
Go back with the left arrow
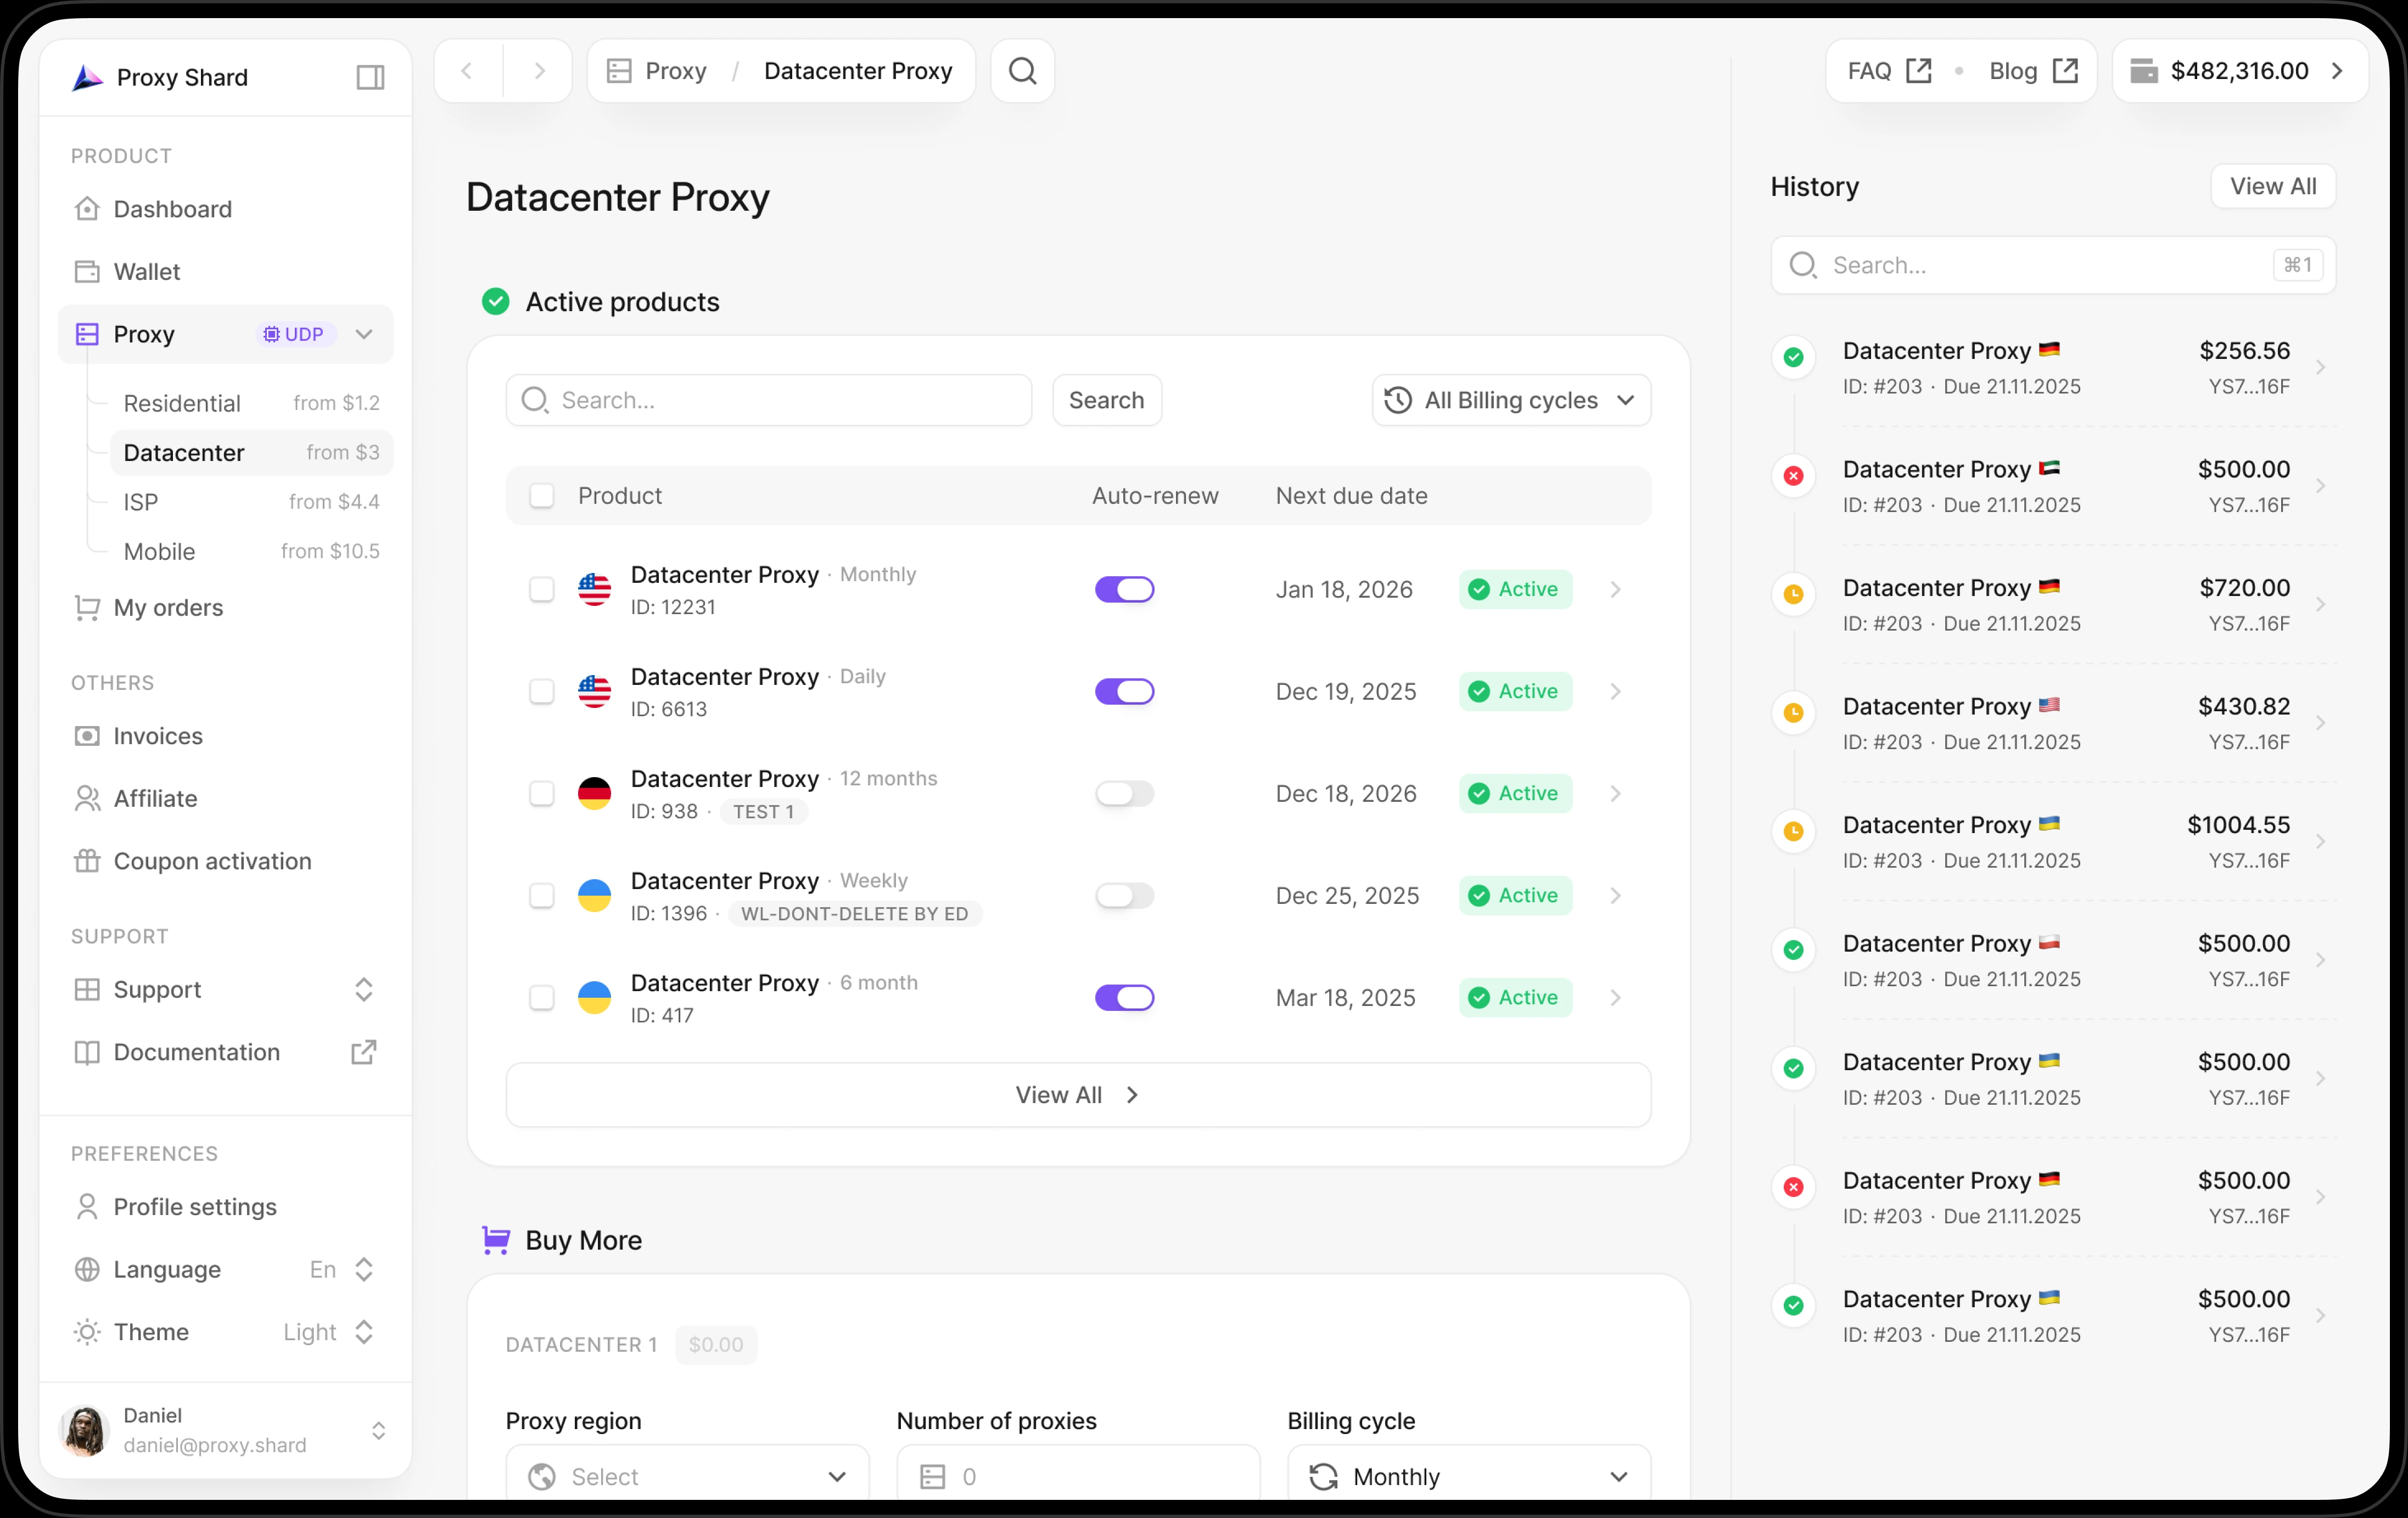(467, 71)
